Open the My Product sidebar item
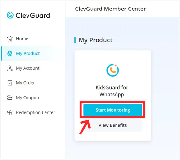This screenshot has height=160, width=180. click(x=28, y=53)
